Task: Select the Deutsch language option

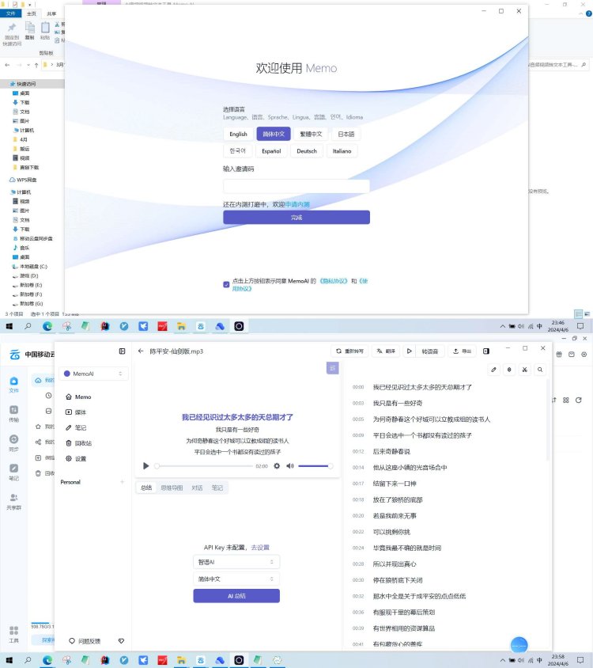Action: point(307,151)
